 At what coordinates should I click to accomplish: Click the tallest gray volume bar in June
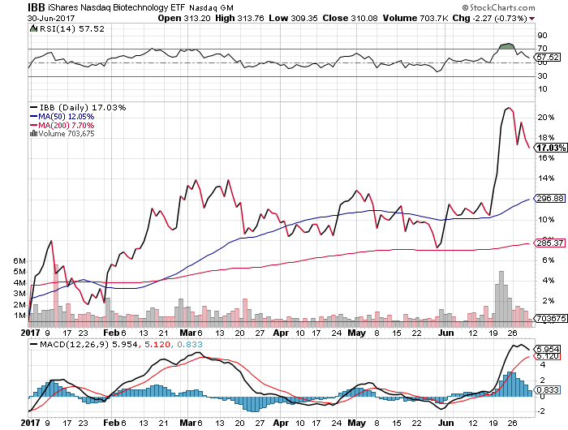pyautogui.click(x=501, y=298)
